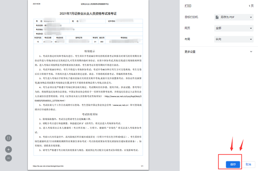Click the pages dropdown arrow
This screenshot has height=171, width=258.
(251, 28)
